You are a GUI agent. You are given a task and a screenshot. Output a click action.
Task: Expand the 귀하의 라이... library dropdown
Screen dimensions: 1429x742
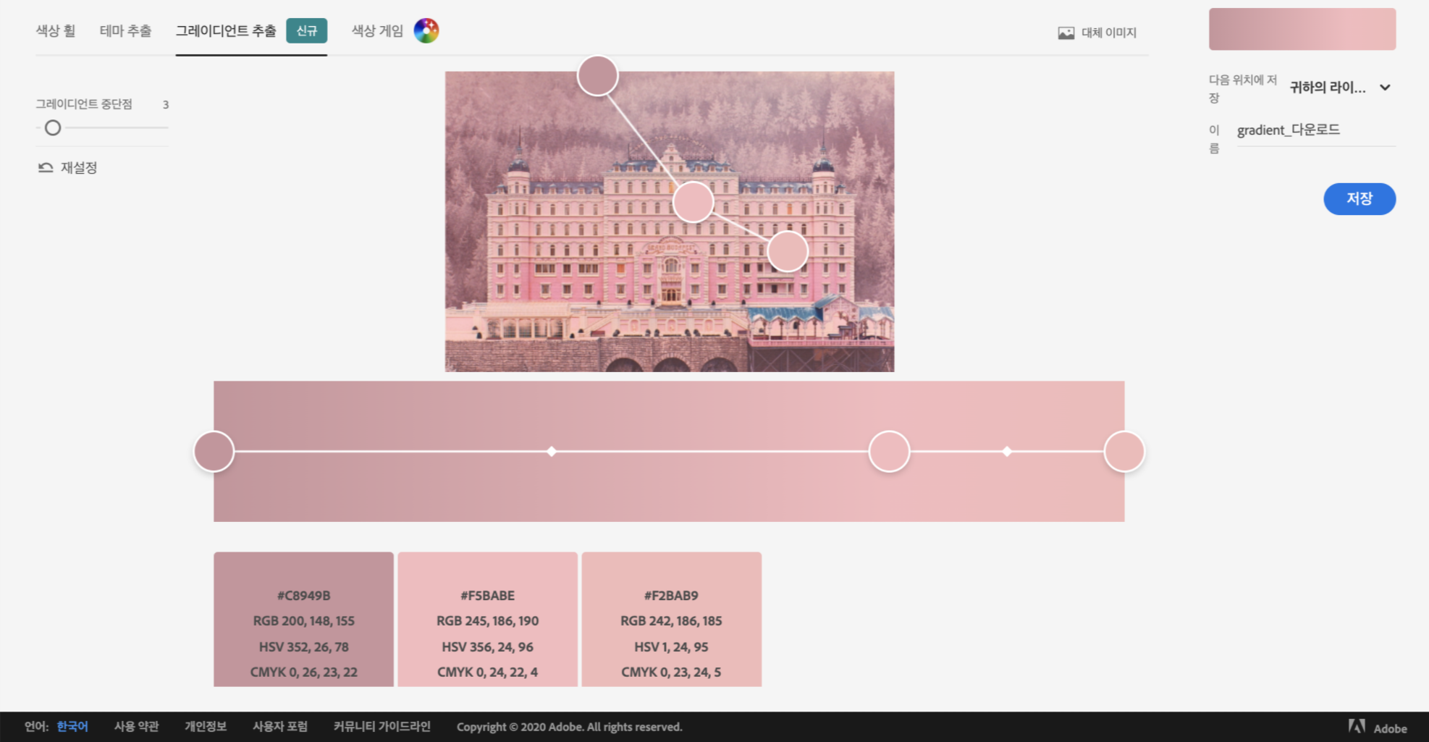[1340, 88]
